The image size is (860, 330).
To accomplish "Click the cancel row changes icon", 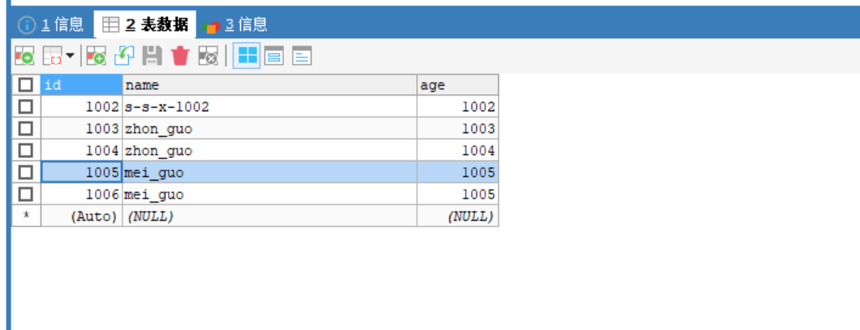I will 208,56.
